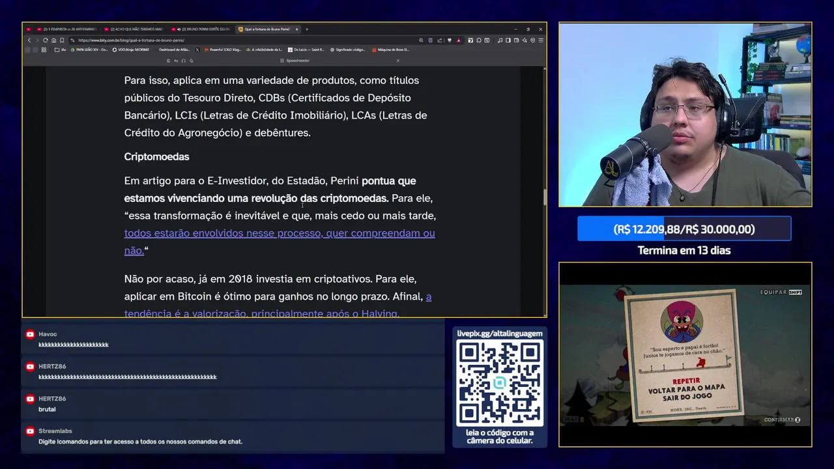
Task: Click HERTZ86's 'brutal' chat message
Action: click(47, 410)
